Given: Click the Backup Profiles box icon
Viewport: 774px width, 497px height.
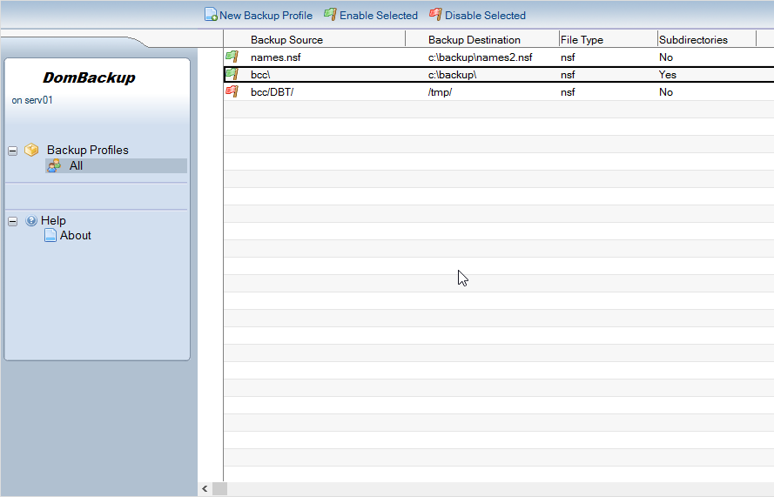Looking at the screenshot, I should (31, 150).
